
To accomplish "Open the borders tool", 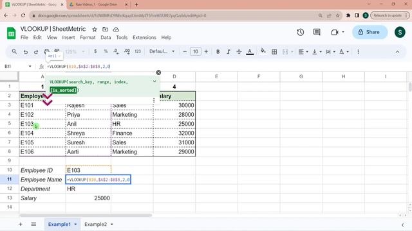I will tap(274, 52).
